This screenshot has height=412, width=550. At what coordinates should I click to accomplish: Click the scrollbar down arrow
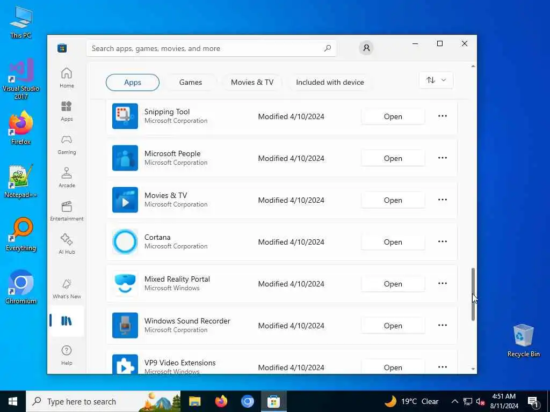473,369
